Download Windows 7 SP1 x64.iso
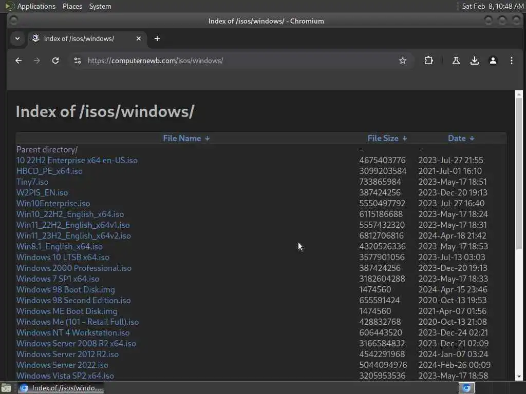This screenshot has width=526, height=394. [58, 279]
